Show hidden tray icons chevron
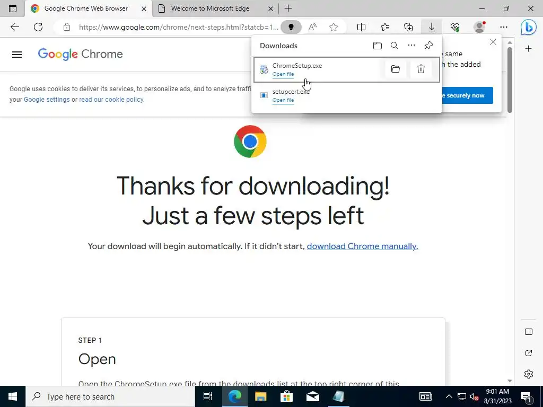Image resolution: width=543 pixels, height=407 pixels. (x=449, y=396)
